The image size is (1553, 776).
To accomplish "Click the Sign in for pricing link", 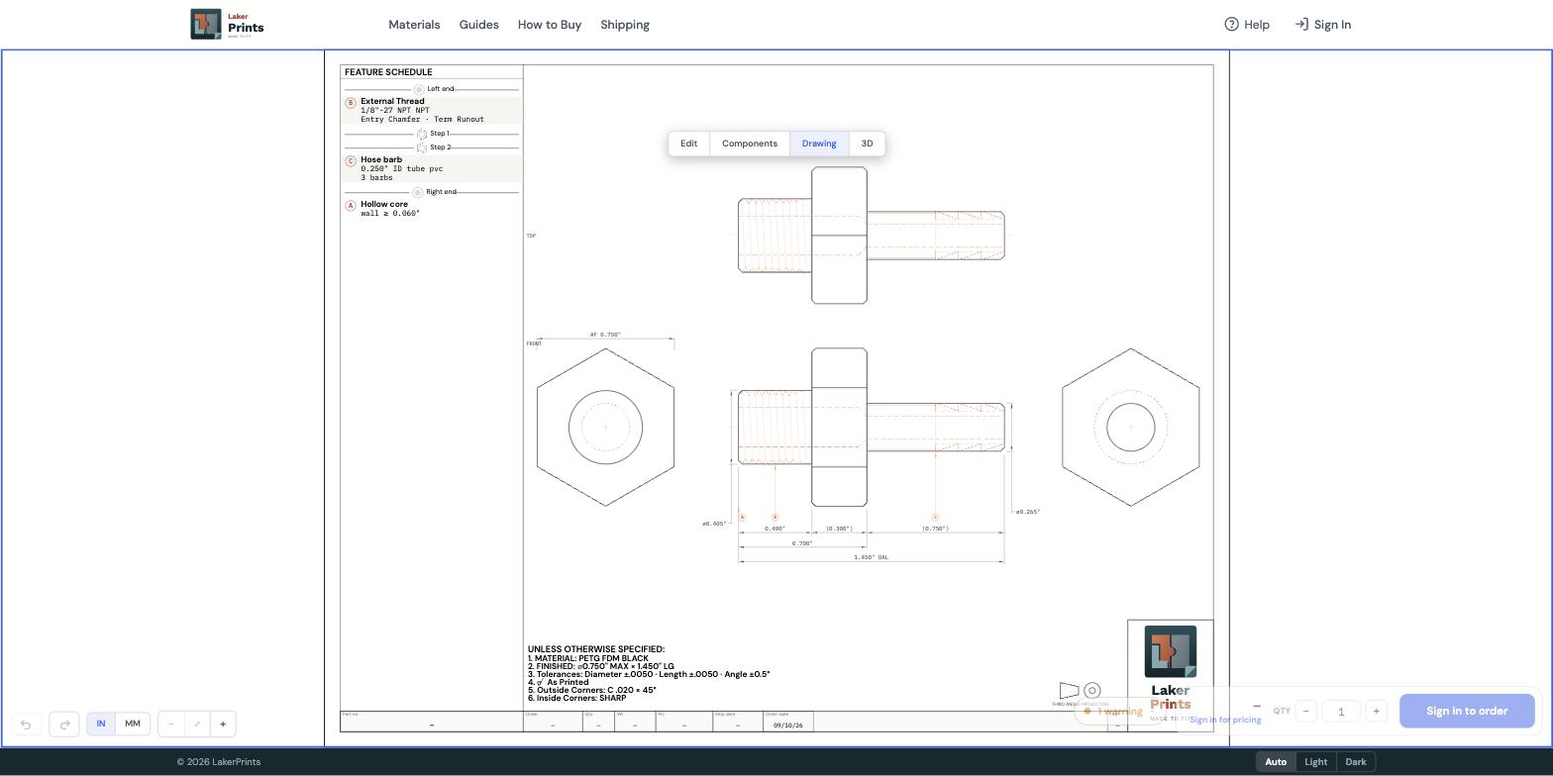I will pyautogui.click(x=1225, y=721).
